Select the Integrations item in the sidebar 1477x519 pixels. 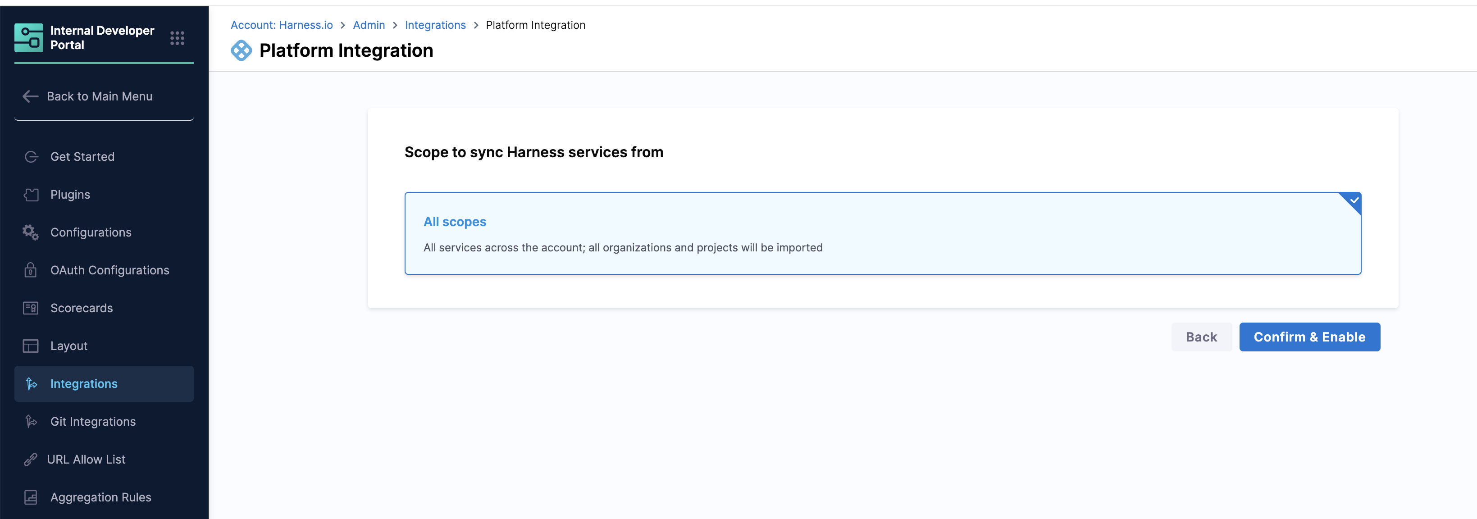[x=84, y=384]
